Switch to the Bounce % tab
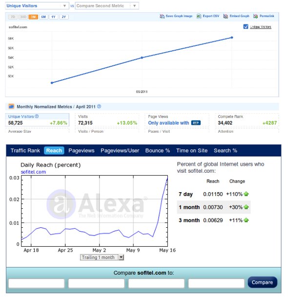The width and height of the screenshot is (288, 298). click(x=158, y=151)
